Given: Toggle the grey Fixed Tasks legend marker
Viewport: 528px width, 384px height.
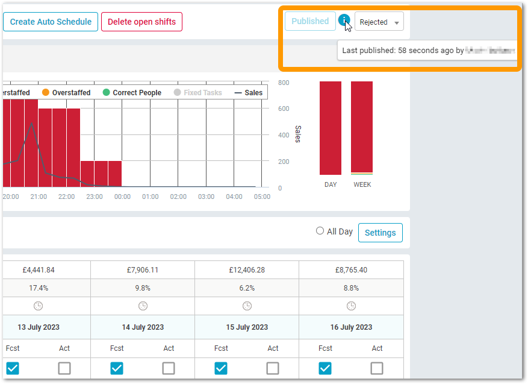Looking at the screenshot, I should click(x=177, y=93).
